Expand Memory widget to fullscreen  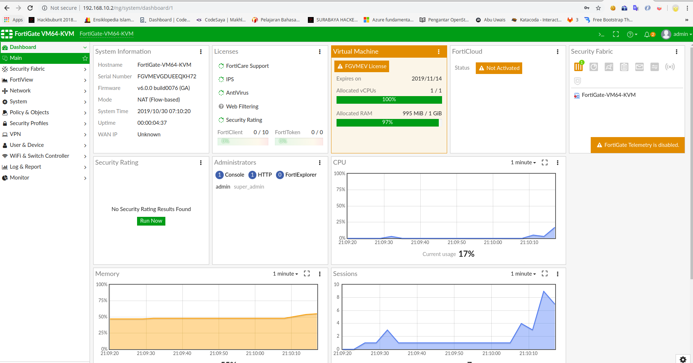(307, 273)
